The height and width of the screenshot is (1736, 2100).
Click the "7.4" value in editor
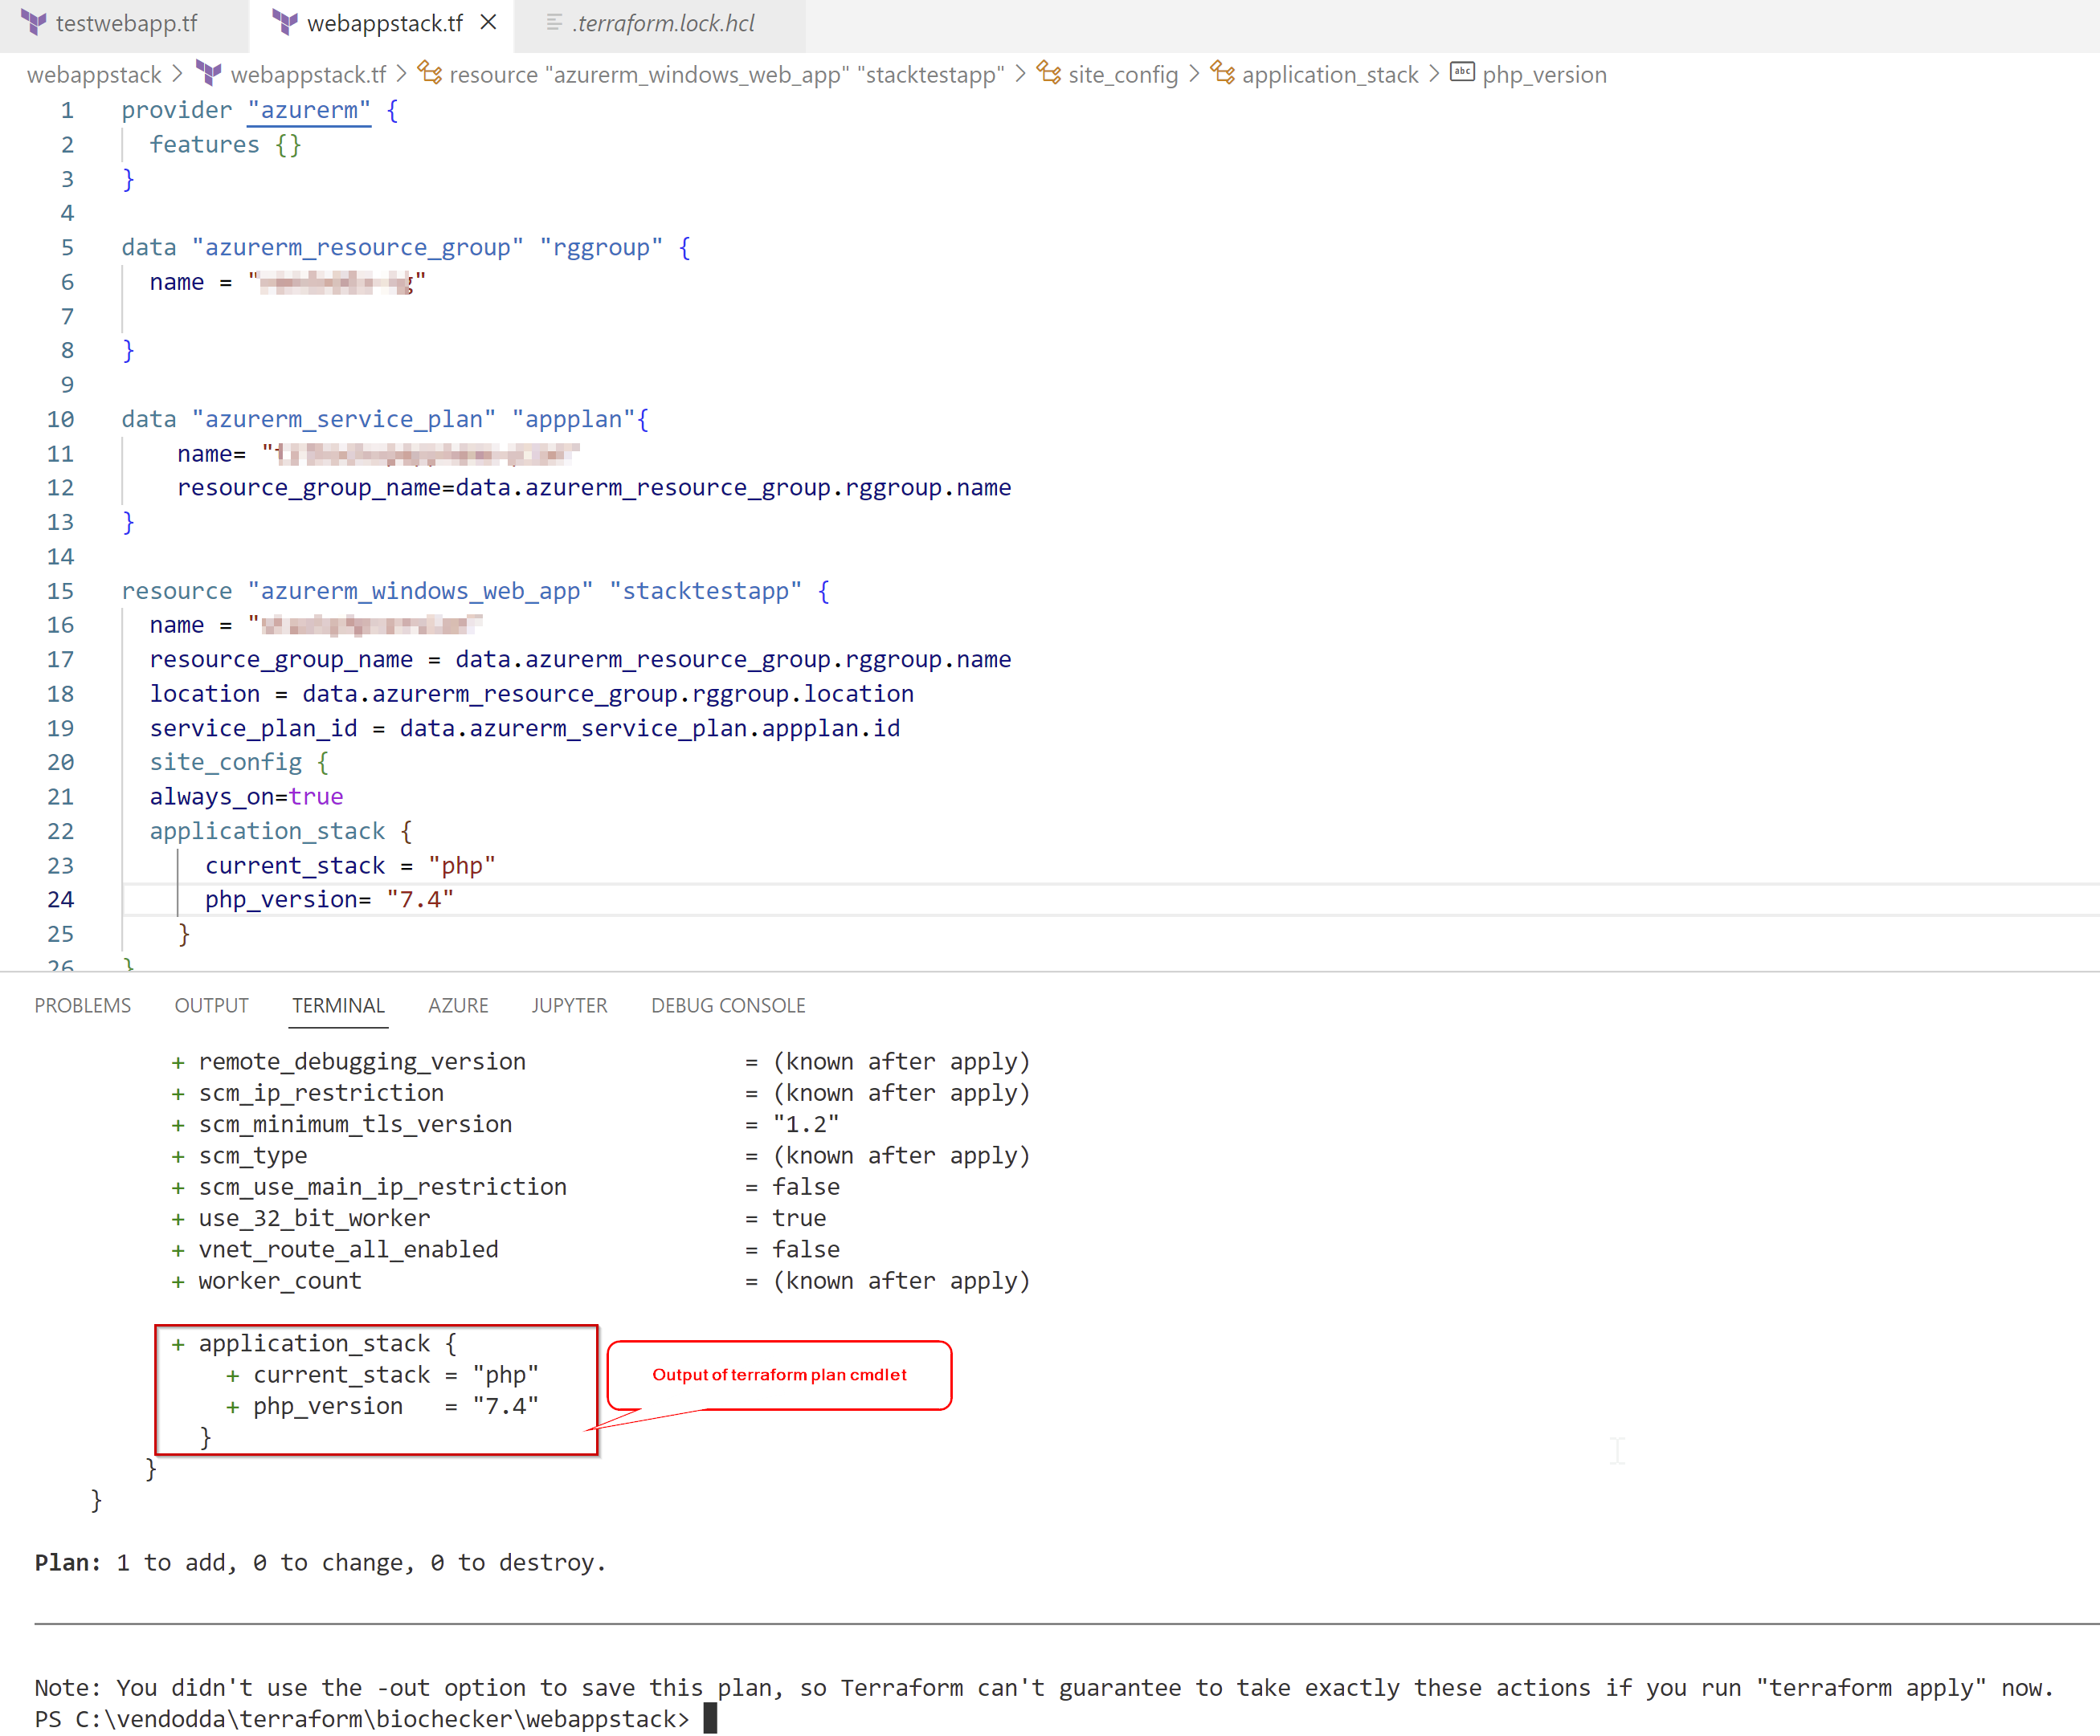pos(420,899)
